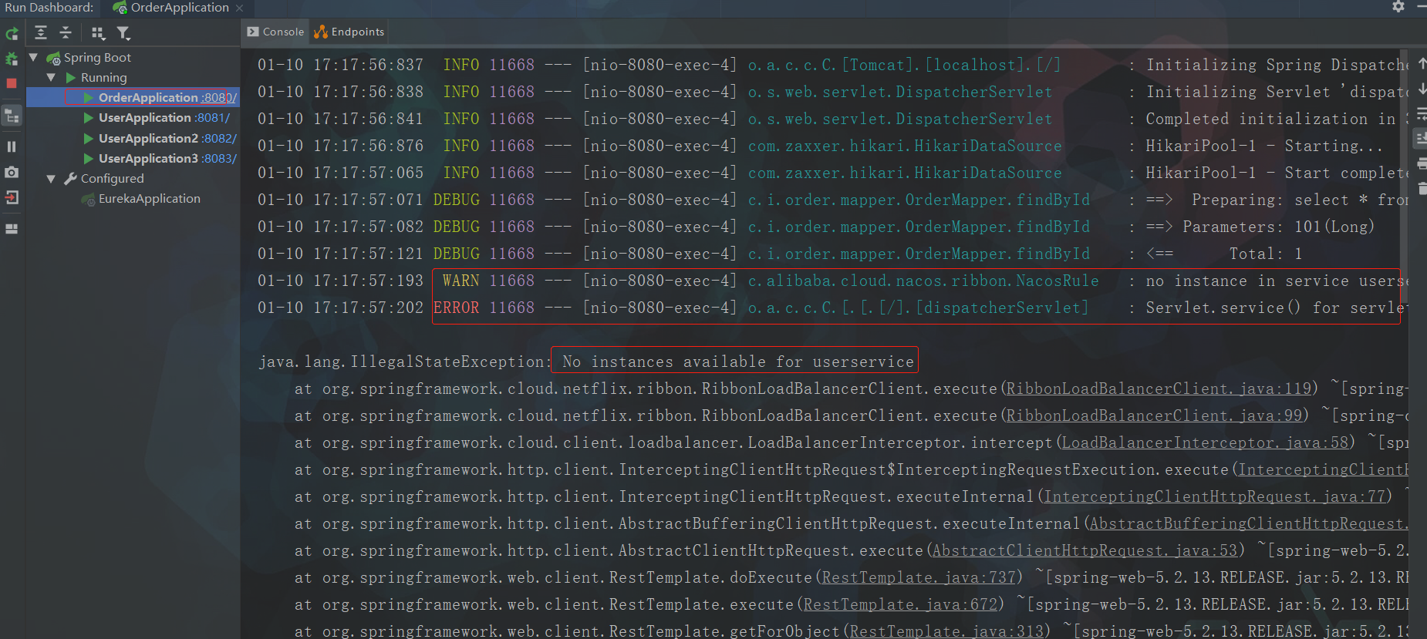1427x639 pixels.
Task: Click the Up the stack trace arrow
Action: coord(1421,63)
